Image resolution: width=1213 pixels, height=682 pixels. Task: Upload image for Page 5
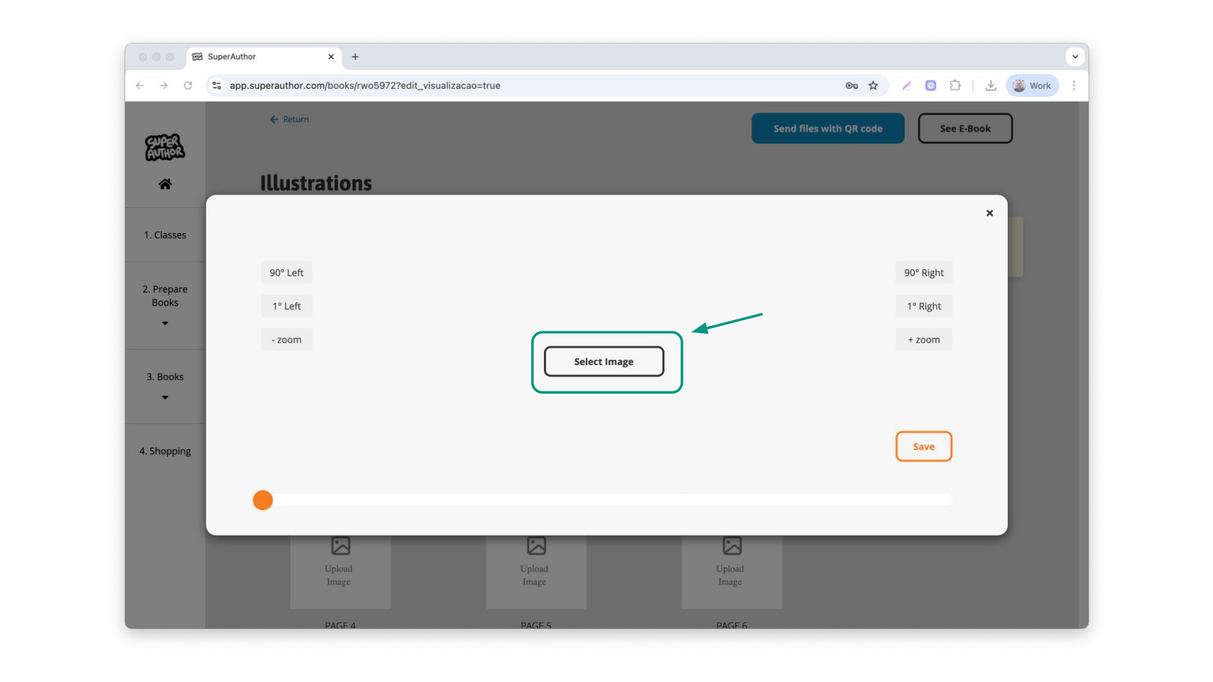tap(536, 571)
